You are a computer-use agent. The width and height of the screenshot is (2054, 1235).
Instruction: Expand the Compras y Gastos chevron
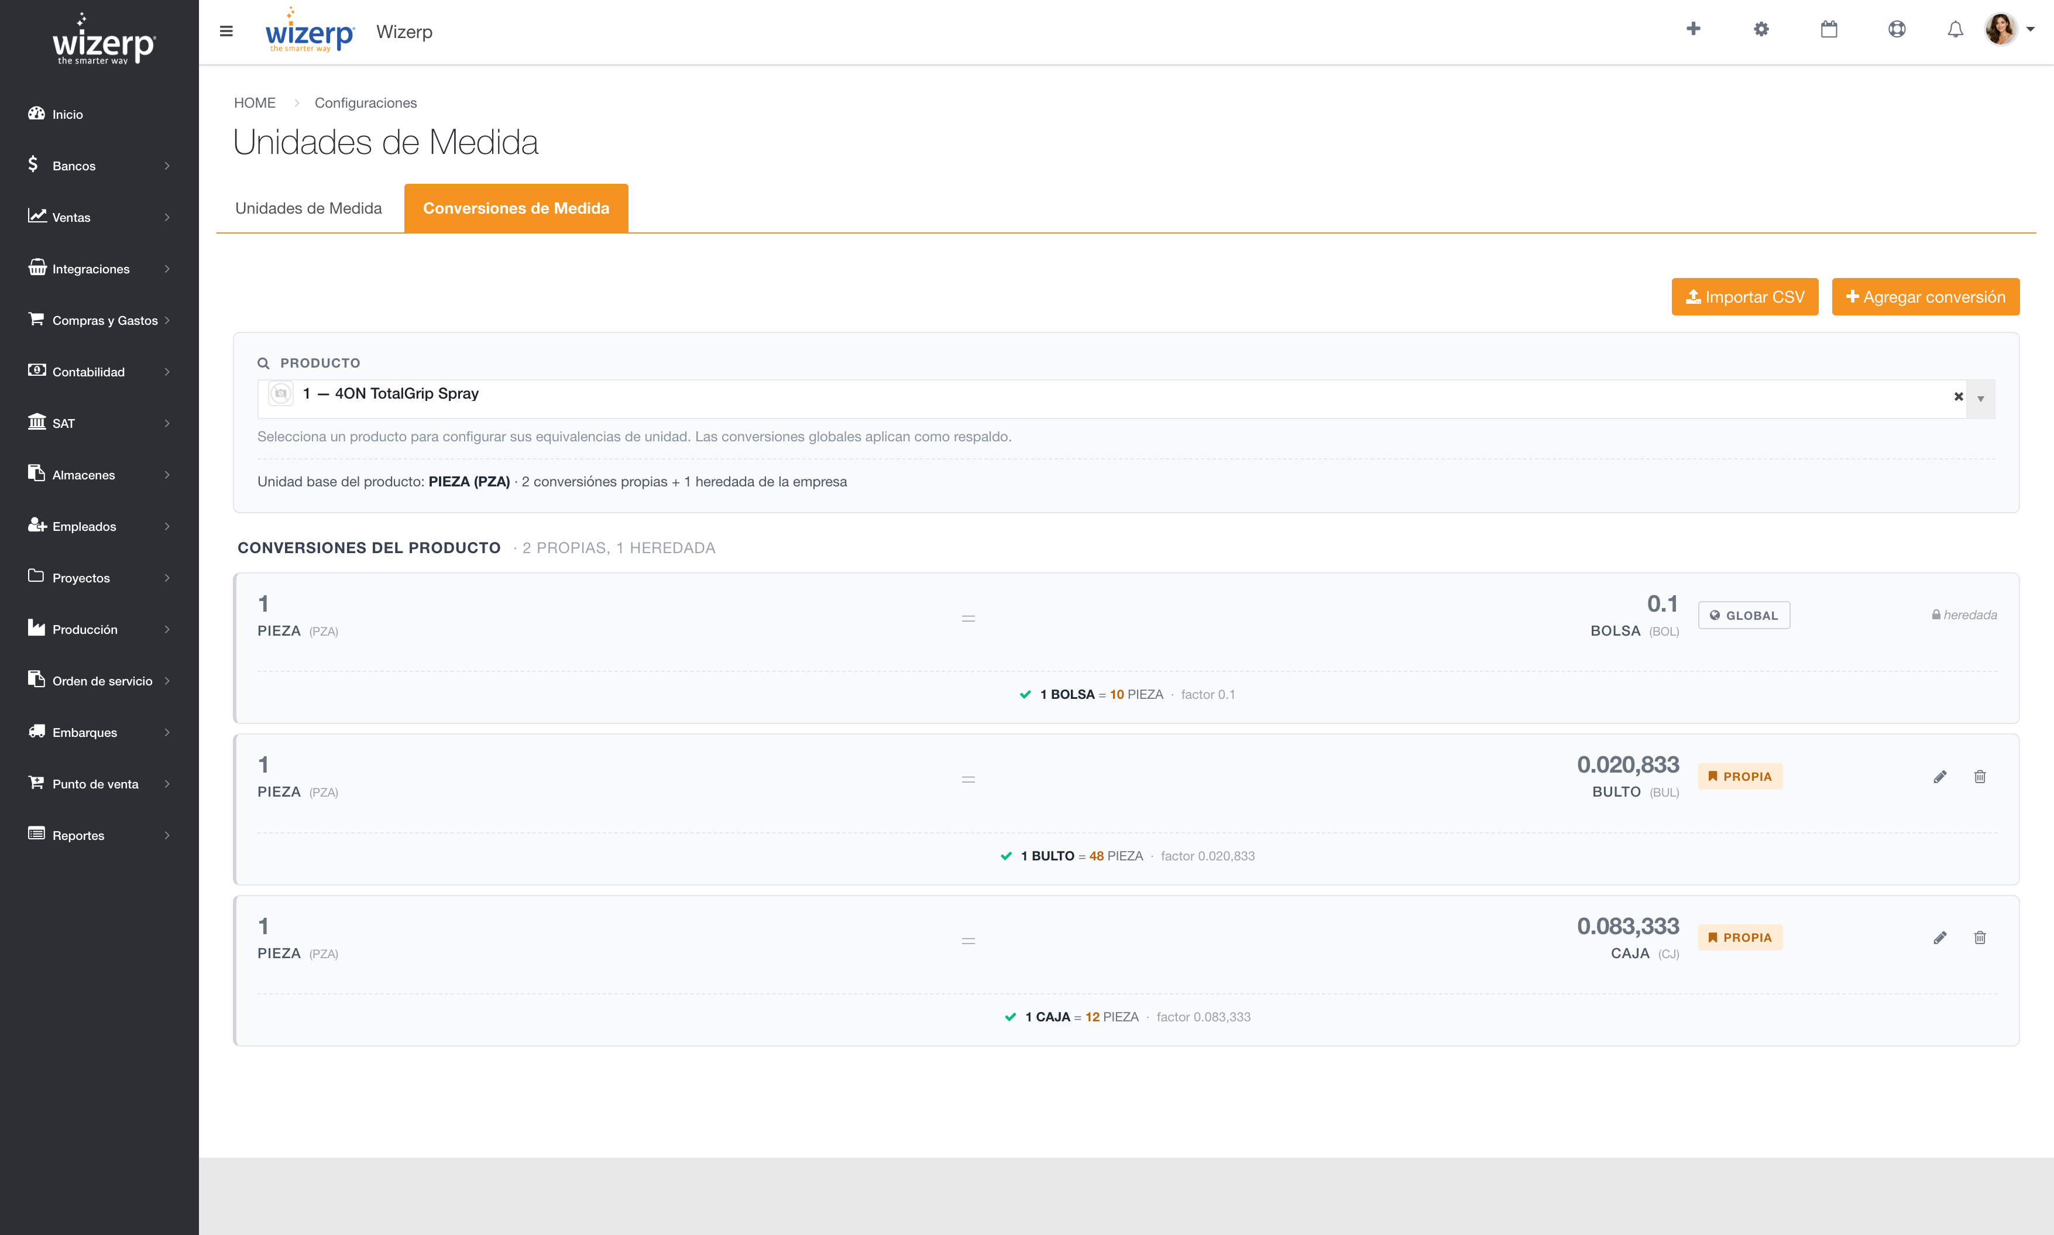(167, 320)
